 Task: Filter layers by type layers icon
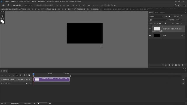tap(172, 16)
